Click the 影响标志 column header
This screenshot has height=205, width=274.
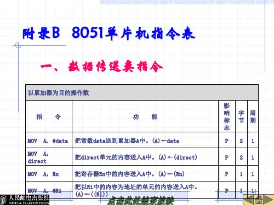[227, 116]
